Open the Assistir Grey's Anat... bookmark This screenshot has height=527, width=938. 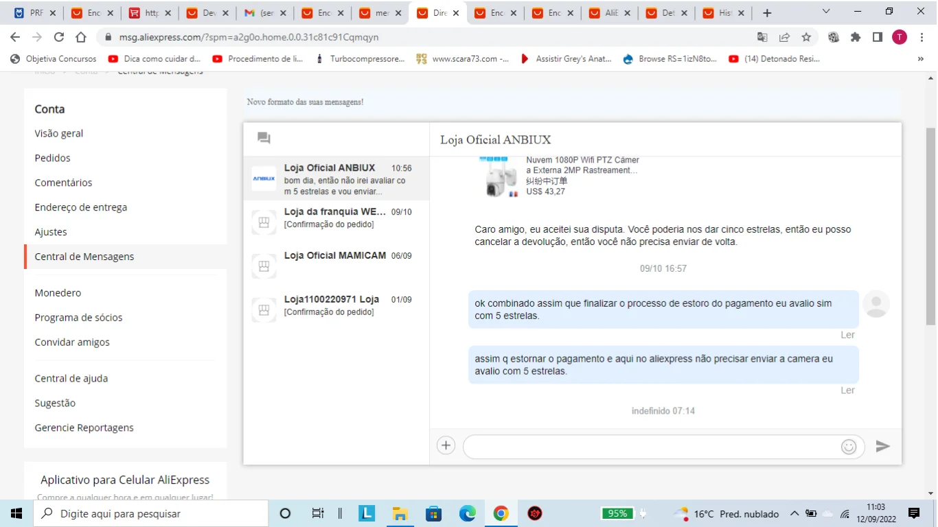click(566, 59)
